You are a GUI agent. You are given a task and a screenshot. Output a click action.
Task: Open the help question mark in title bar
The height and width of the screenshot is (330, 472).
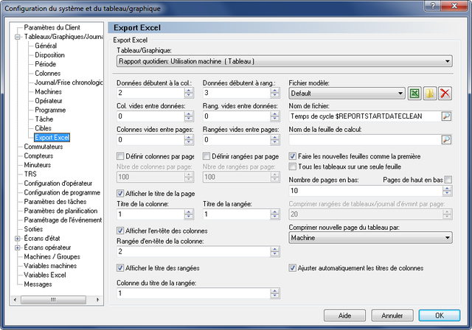click(x=433, y=6)
